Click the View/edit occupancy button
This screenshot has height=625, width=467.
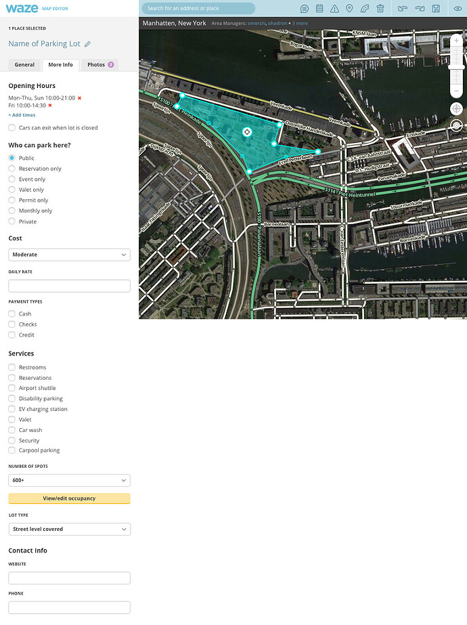pos(69,498)
